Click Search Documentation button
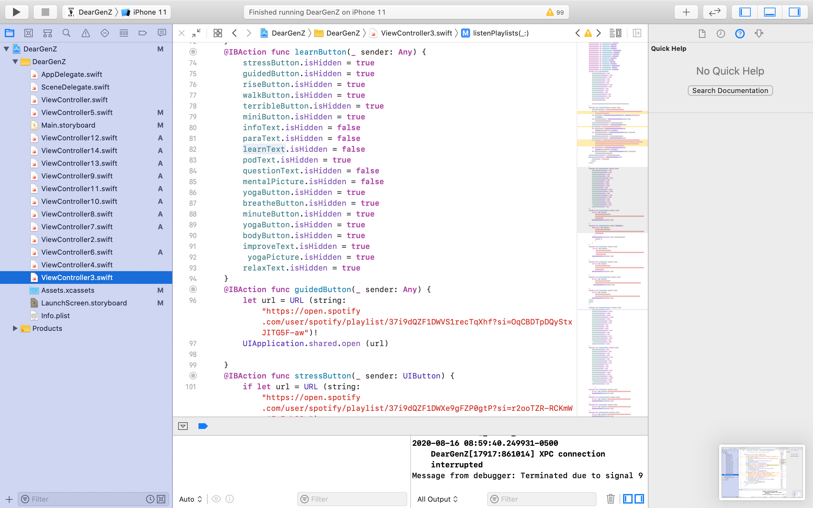The image size is (813, 508). [730, 91]
